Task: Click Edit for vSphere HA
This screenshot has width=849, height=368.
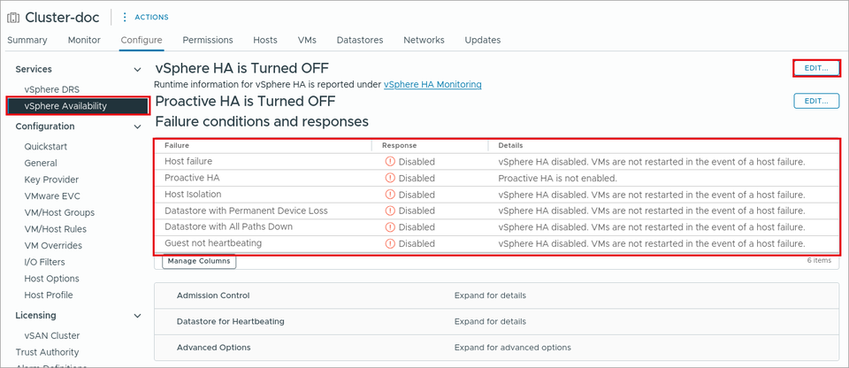Action: click(816, 68)
